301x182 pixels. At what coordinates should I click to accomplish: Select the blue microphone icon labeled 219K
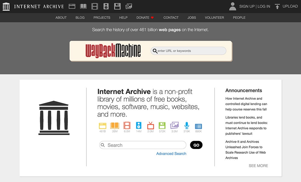click(x=187, y=126)
